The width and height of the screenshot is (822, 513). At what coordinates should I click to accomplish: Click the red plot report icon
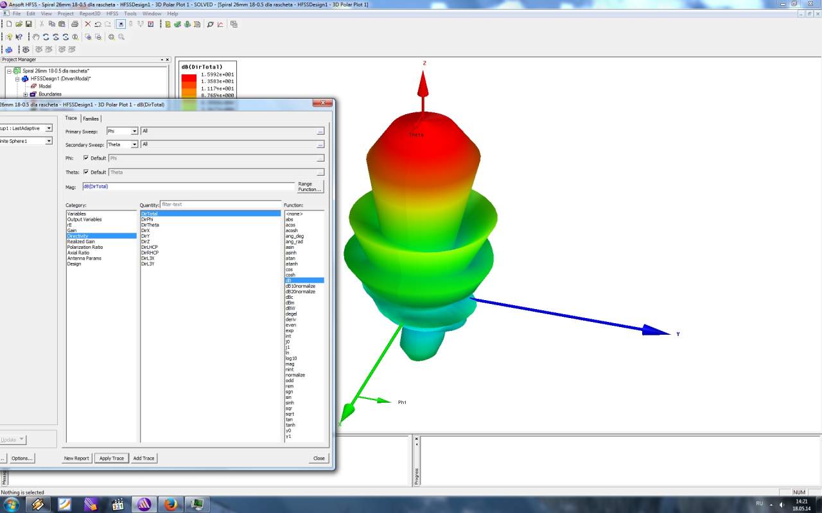tap(220, 24)
